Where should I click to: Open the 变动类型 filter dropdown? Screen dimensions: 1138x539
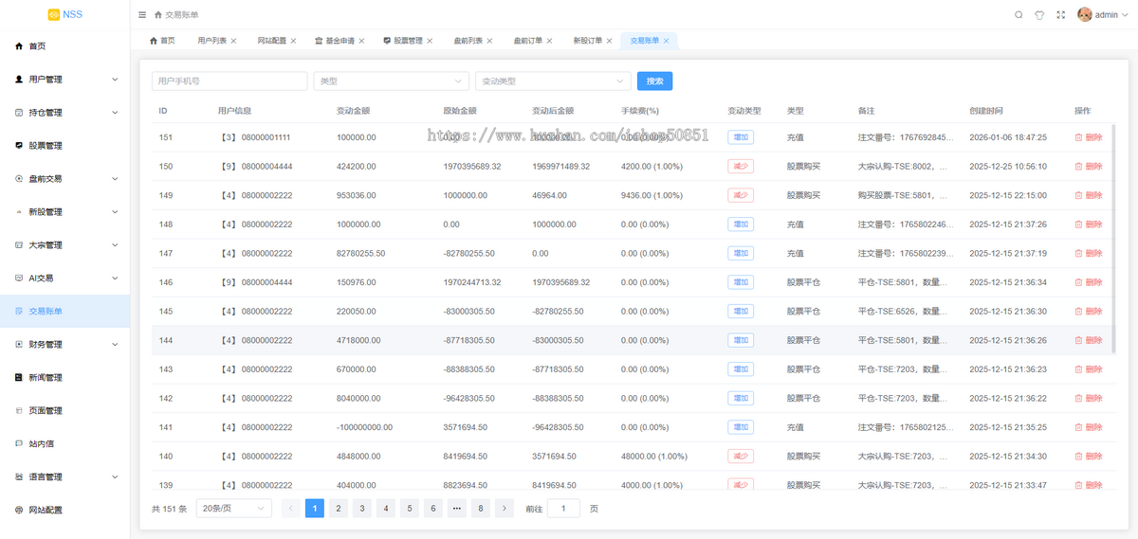click(553, 81)
